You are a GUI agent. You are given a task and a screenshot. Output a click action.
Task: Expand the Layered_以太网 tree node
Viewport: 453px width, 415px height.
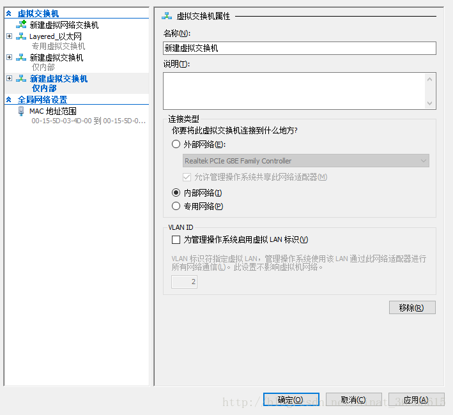click(9, 36)
